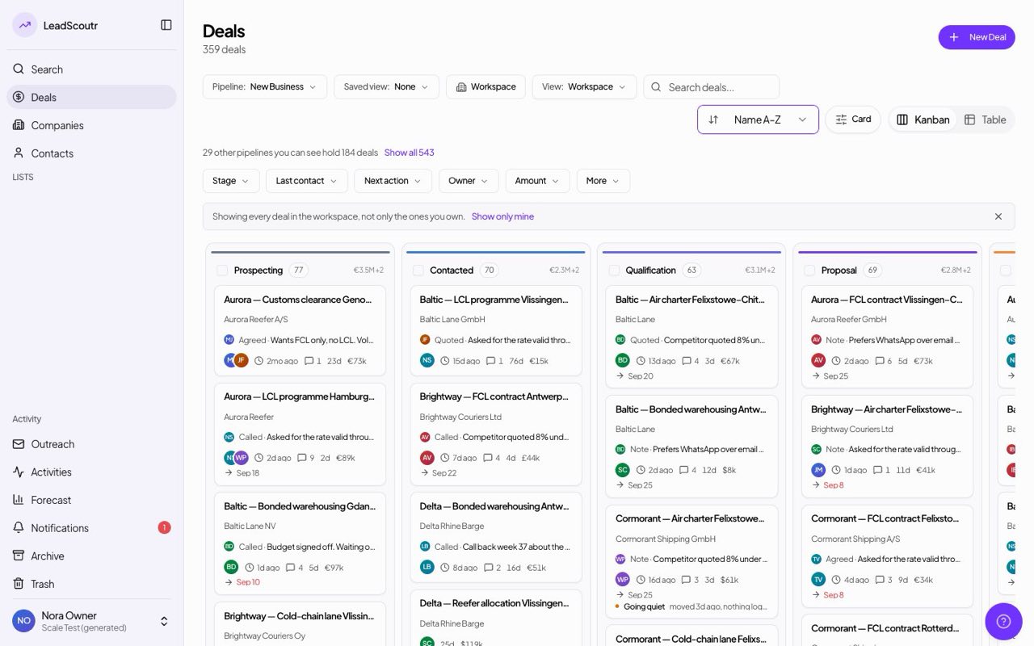Image resolution: width=1034 pixels, height=646 pixels.
Task: Click the JM avatar on Brightway Air charter card
Action: click(818, 470)
